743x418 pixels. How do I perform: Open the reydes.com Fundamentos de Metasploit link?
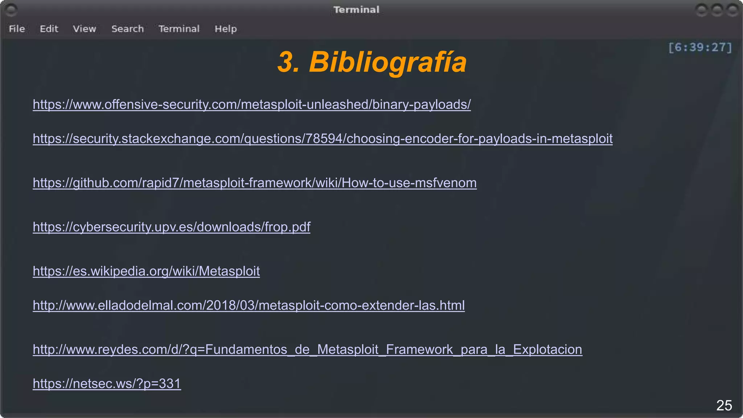point(307,350)
